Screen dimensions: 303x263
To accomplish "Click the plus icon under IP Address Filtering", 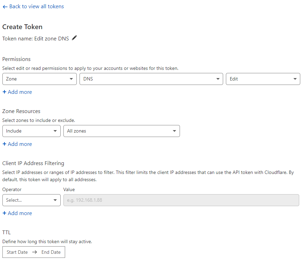I will [4, 213].
